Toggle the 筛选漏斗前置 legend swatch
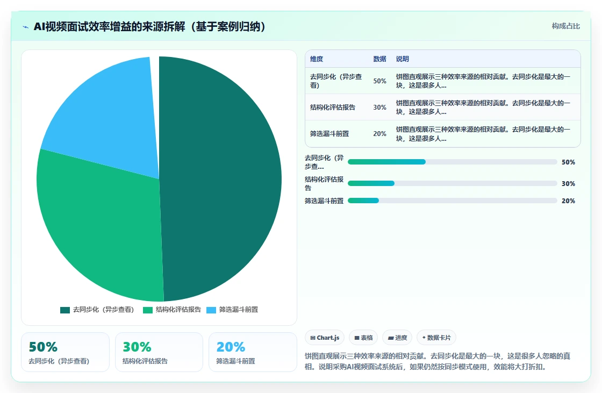Screen dimensions: 602x393 [x=211, y=310]
